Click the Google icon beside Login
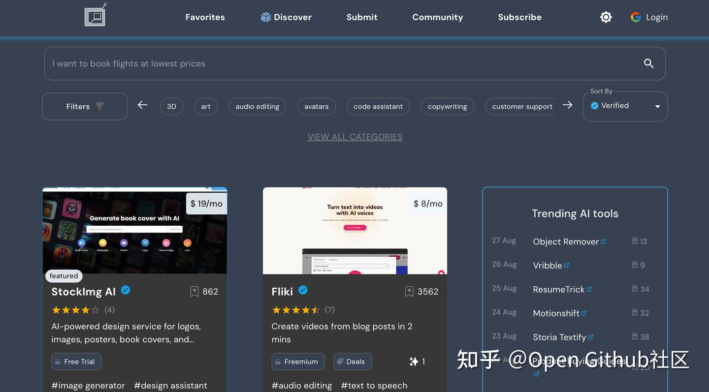Viewport: 709px width, 392px height. click(636, 17)
